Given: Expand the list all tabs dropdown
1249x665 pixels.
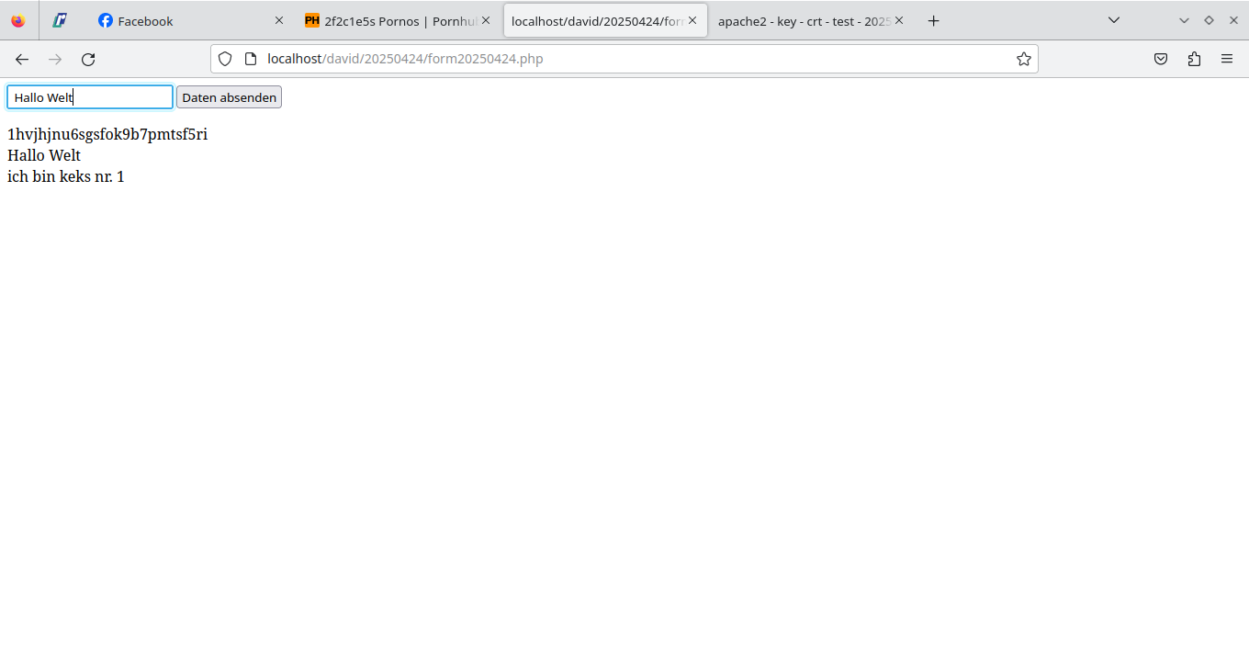Looking at the screenshot, I should pyautogui.click(x=1114, y=20).
